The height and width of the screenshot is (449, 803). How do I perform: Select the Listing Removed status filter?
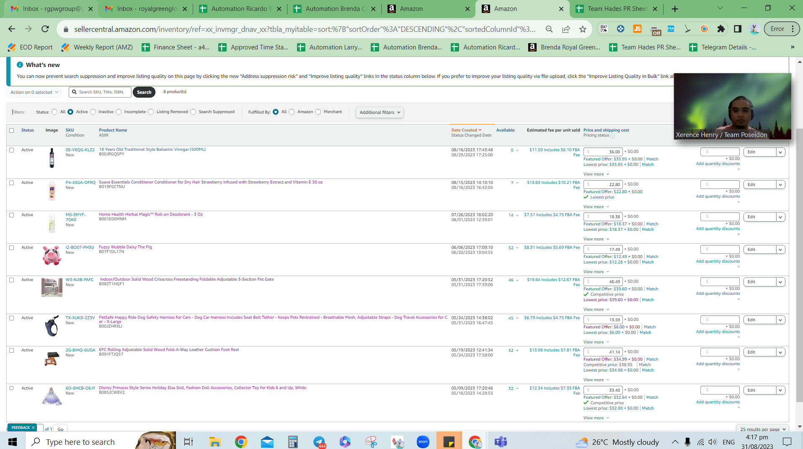151,112
